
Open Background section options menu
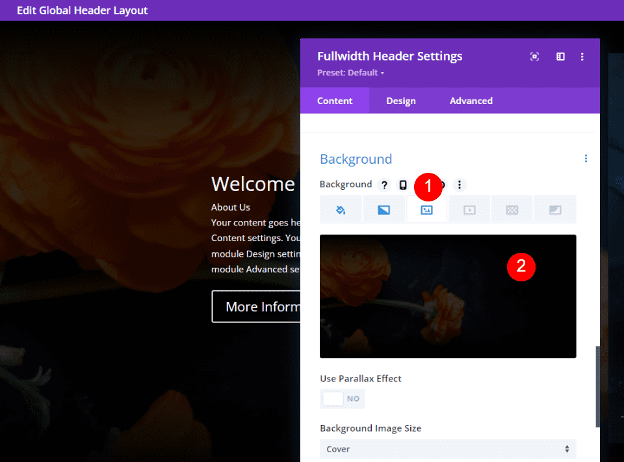586,159
